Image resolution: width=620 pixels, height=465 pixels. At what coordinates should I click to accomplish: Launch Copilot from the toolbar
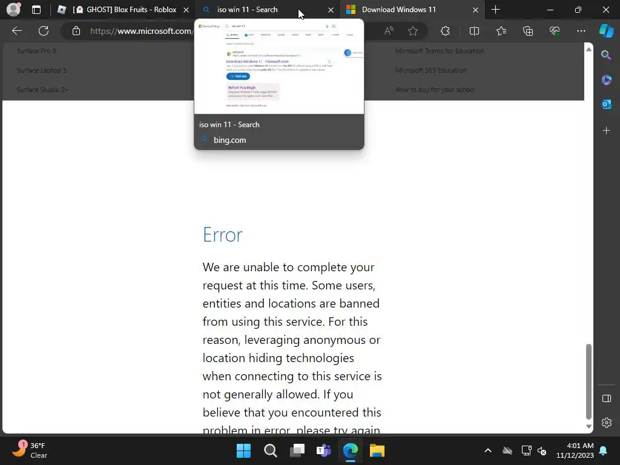606,31
